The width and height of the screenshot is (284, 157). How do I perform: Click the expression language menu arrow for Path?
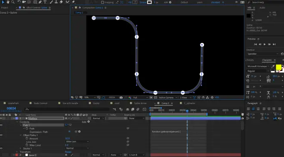click(x=79, y=132)
